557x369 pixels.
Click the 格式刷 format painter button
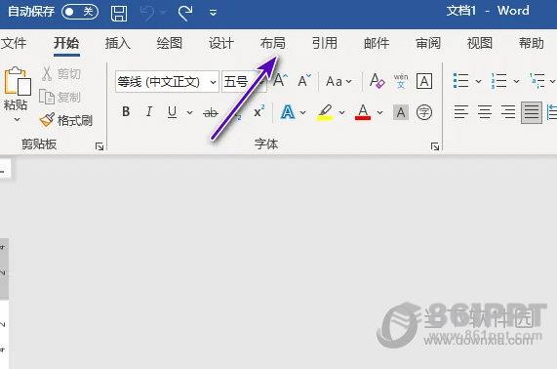point(66,120)
